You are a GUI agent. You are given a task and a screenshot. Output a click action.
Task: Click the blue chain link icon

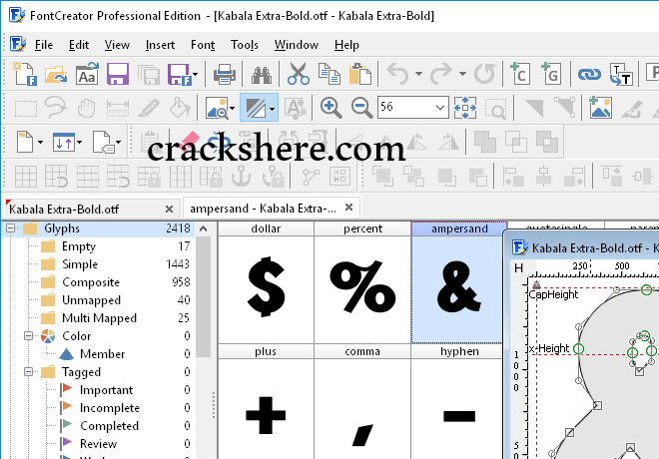(589, 75)
